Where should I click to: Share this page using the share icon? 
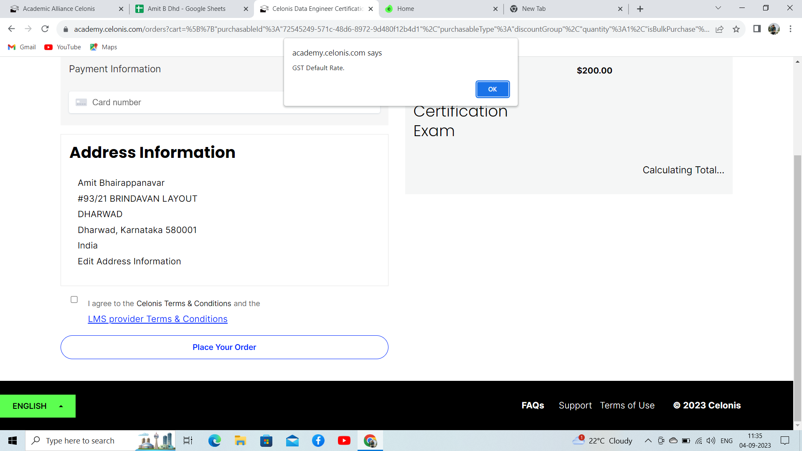(x=719, y=29)
